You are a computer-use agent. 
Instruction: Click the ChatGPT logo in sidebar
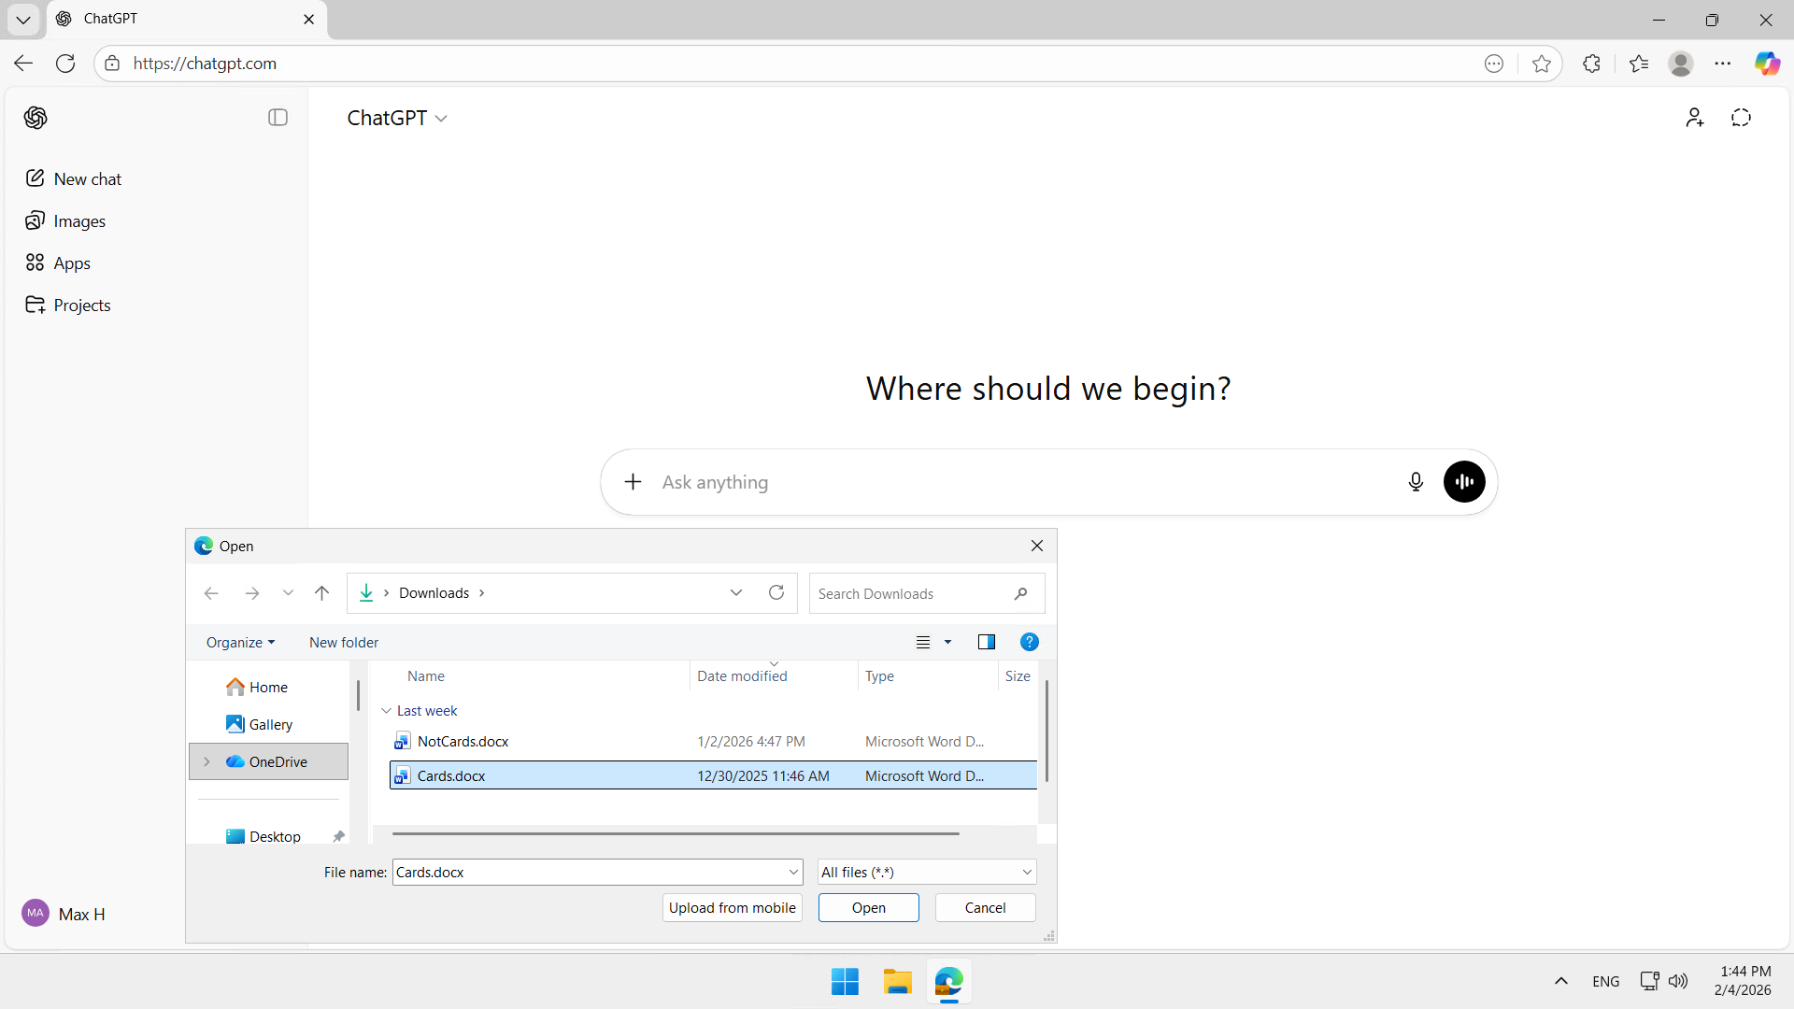coord(36,118)
